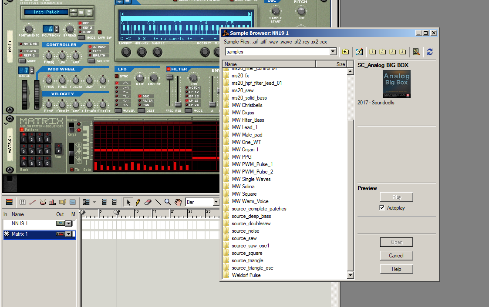Show the REX lane icon
The image size is (489, 307).
tap(32, 202)
